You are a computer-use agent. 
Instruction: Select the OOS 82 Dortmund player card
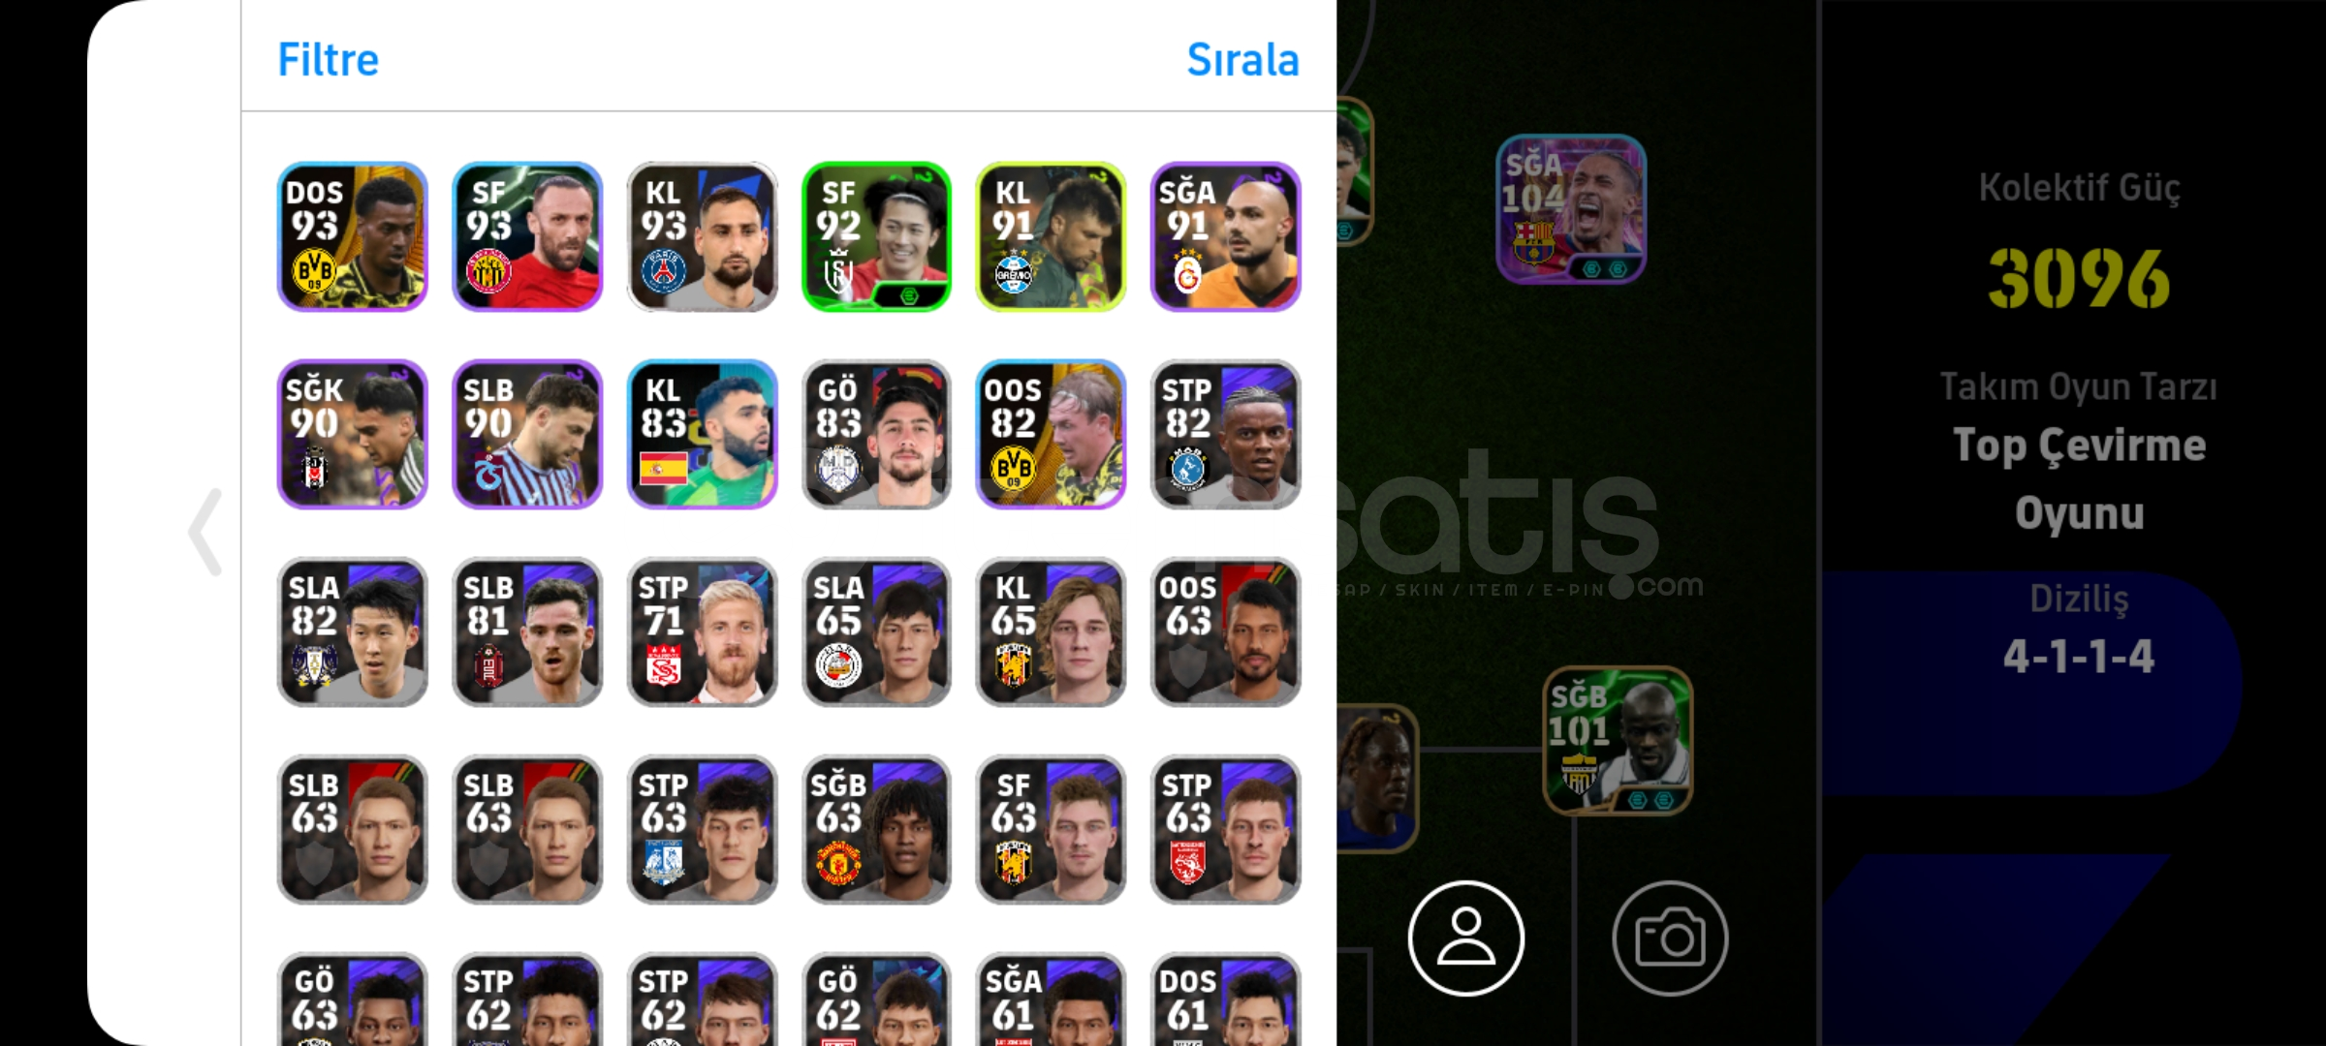[1051, 434]
